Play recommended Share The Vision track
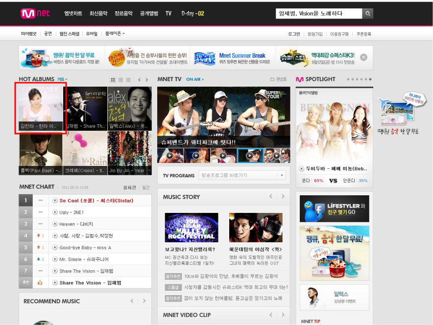The width and height of the screenshot is (433, 325). point(55,282)
